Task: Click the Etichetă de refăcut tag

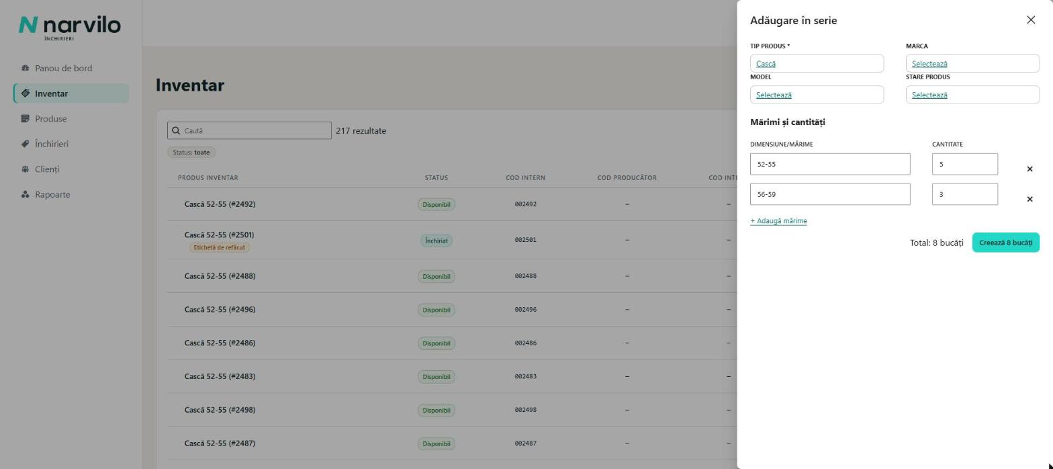Action: pos(220,247)
